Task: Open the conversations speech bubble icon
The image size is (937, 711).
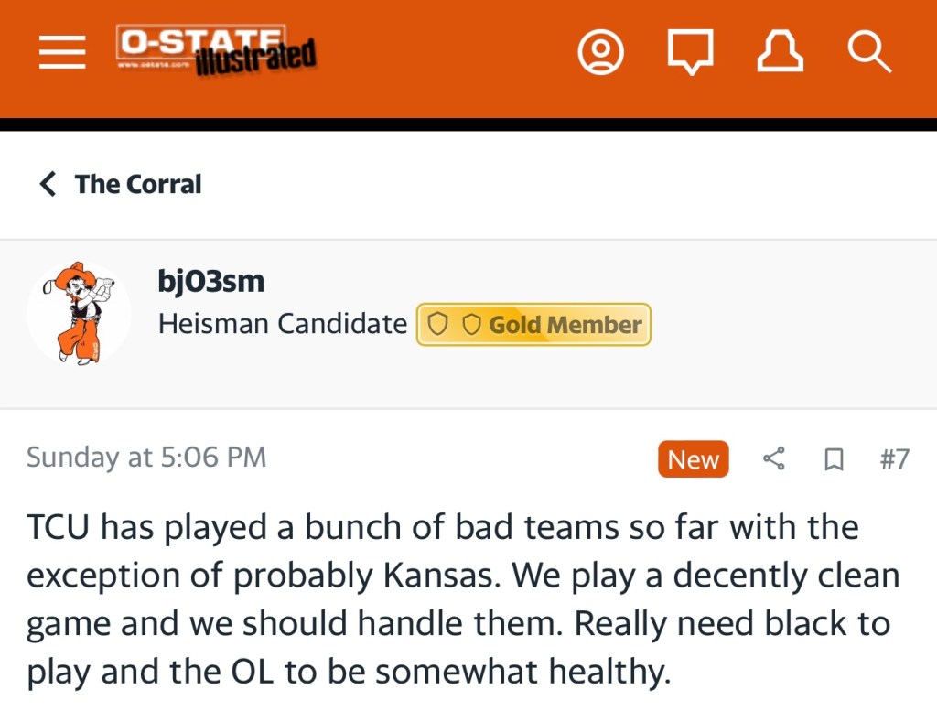Action: 690,52
